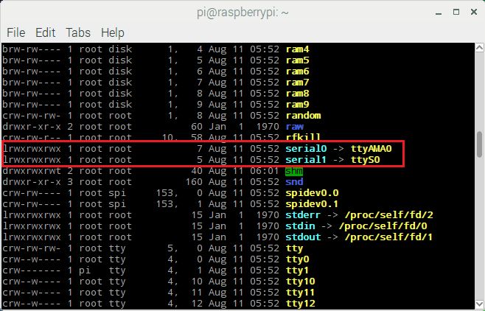The height and width of the screenshot is (311, 485).
Task: Click the random device name
Action: 304,116
